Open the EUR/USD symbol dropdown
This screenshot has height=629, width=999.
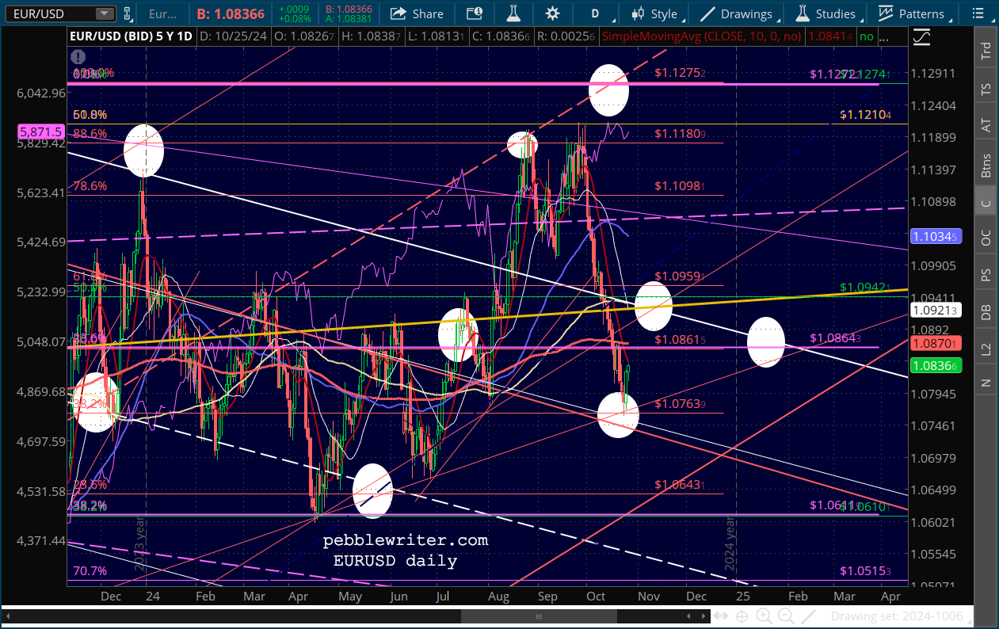104,13
